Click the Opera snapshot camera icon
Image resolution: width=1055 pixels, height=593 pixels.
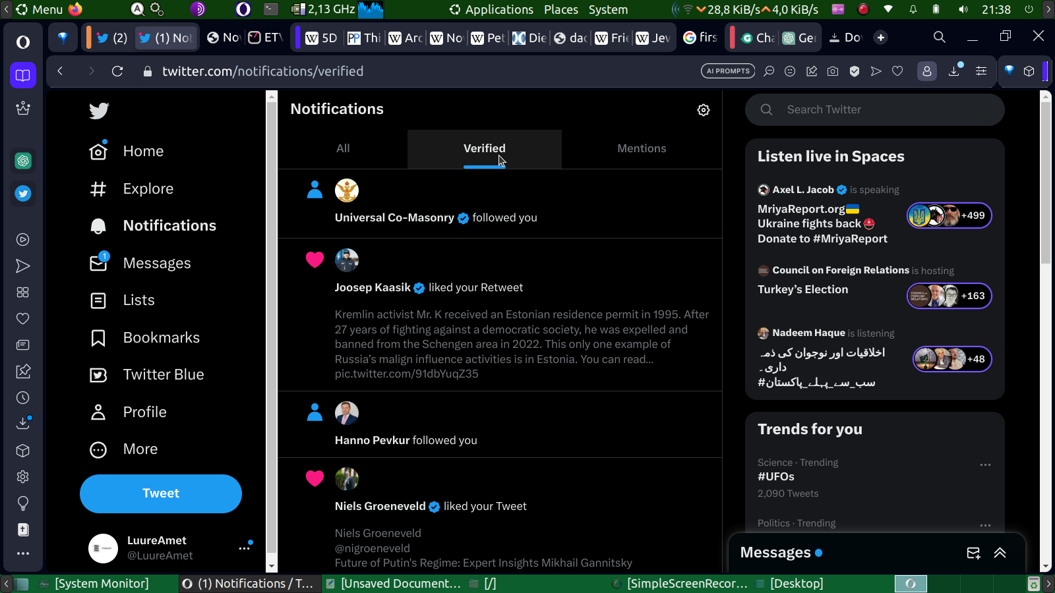[833, 71]
